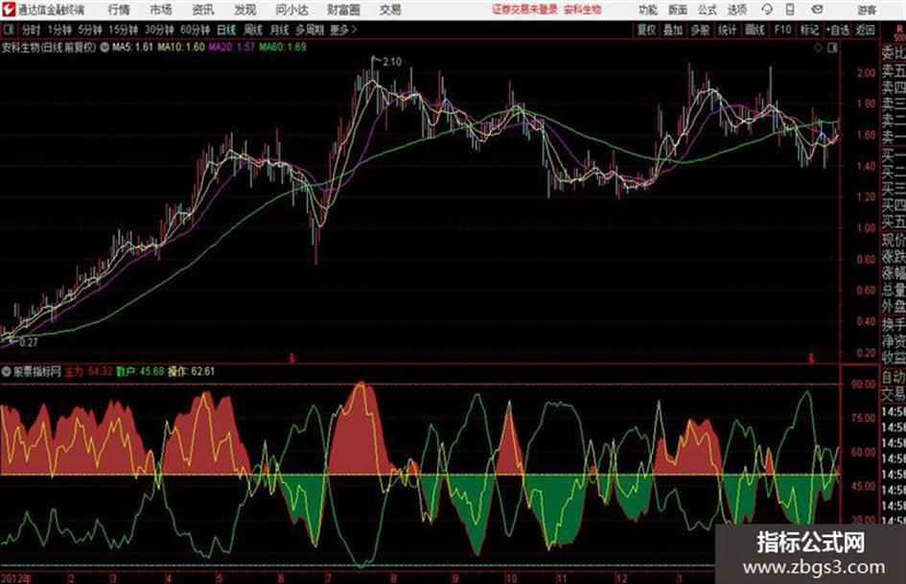Open the message envelope icon

pyautogui.click(x=817, y=10)
